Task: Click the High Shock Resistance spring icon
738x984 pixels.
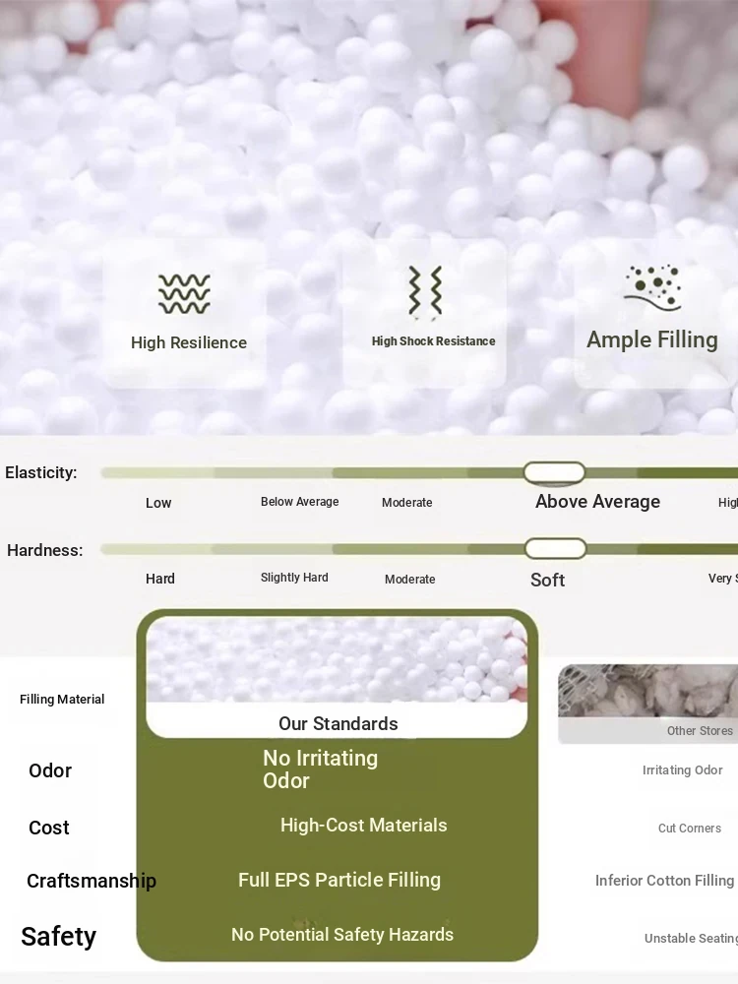Action: pos(426,291)
